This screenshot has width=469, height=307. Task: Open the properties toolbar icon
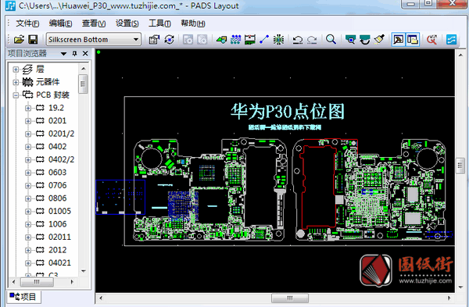[154, 40]
